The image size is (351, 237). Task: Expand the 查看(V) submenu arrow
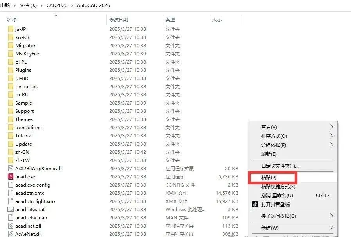coord(332,127)
